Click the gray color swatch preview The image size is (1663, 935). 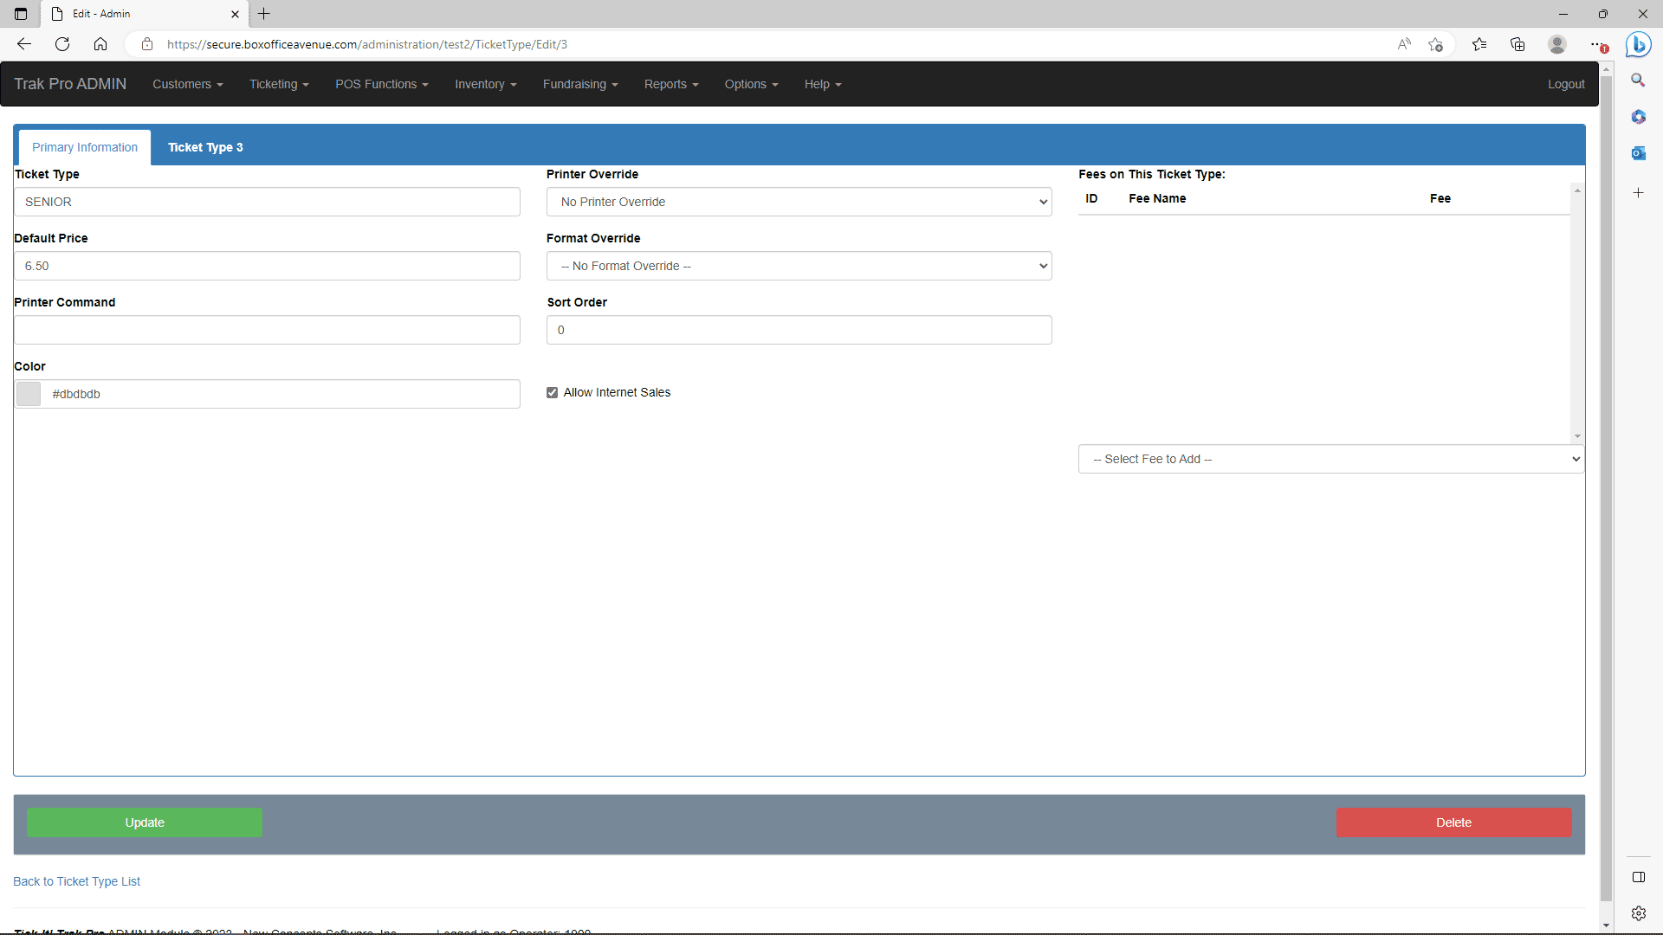click(x=29, y=394)
